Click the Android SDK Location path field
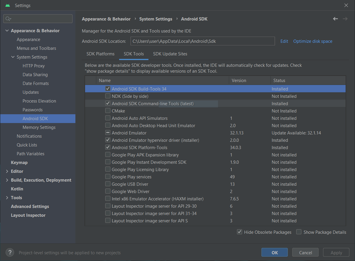 point(202,41)
